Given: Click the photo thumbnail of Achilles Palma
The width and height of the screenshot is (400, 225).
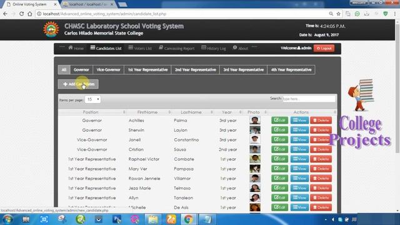Looking at the screenshot, I should [x=255, y=120].
